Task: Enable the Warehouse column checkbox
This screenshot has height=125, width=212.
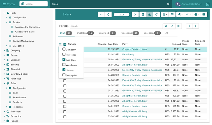Action: click(64, 65)
